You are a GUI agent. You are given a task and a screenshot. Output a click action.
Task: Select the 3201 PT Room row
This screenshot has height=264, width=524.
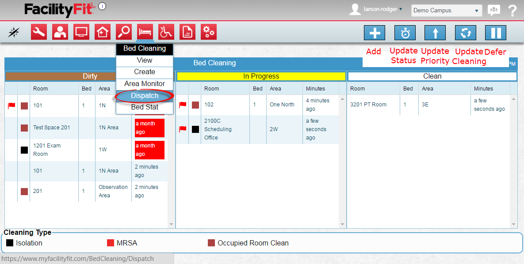pyautogui.click(x=368, y=105)
